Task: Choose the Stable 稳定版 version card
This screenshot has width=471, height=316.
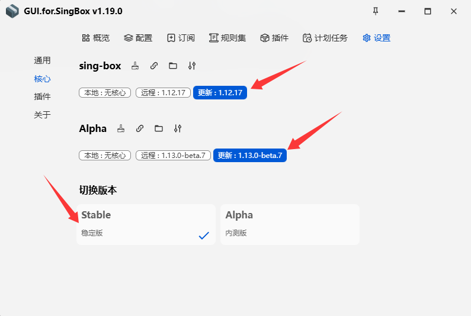Action: coord(146,225)
